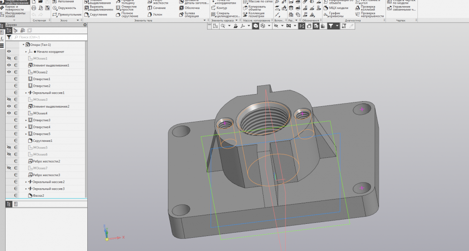Apply the Скругление fillet tool
The image size is (469, 251).
[98, 15]
